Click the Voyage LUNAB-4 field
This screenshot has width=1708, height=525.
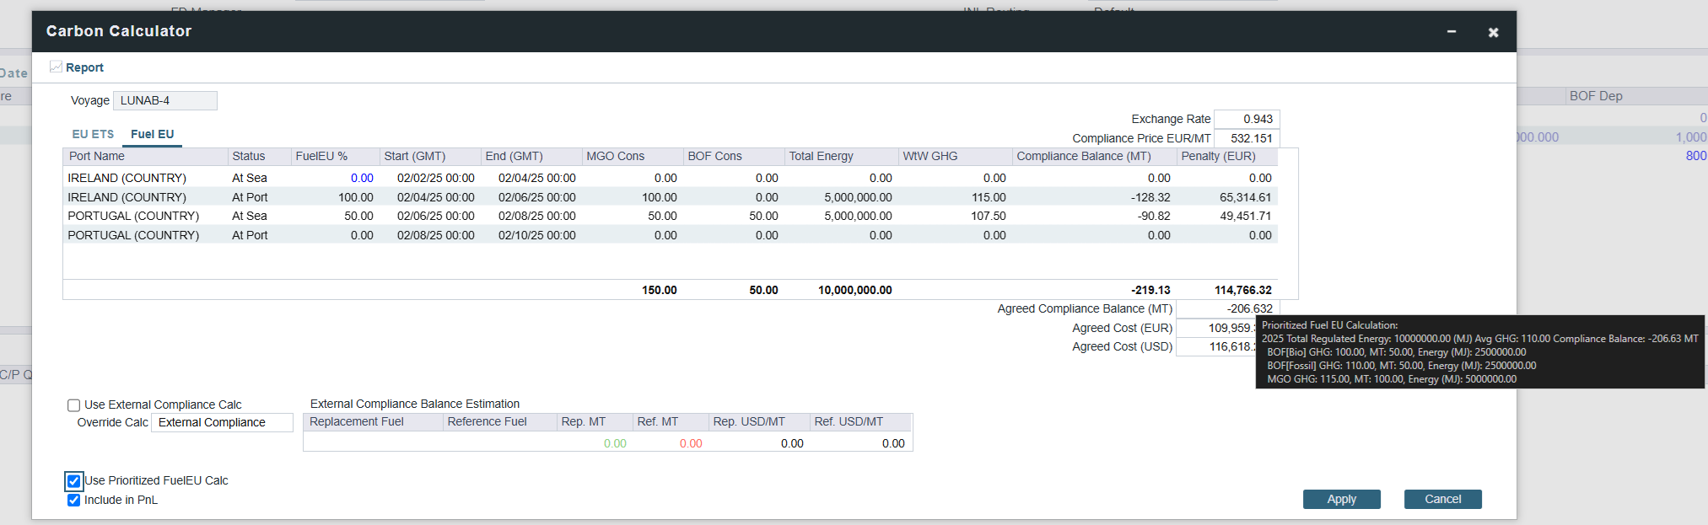pos(165,101)
